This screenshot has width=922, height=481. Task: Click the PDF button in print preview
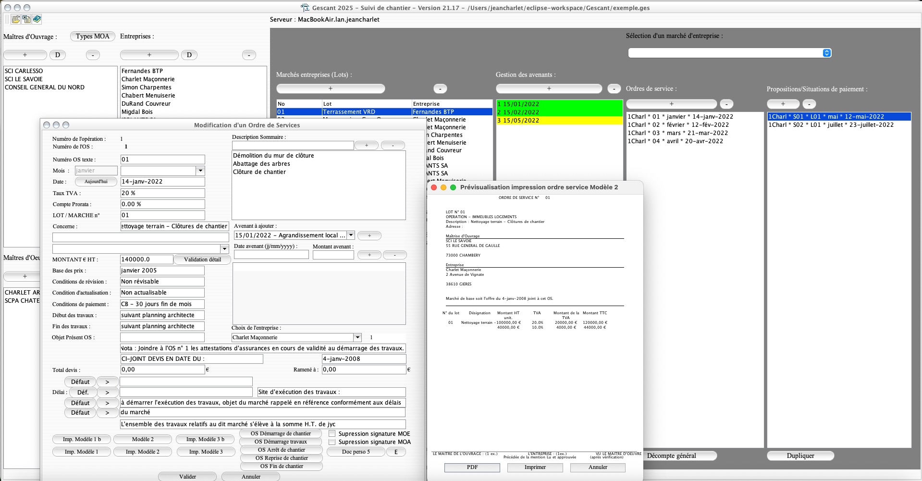(472, 467)
